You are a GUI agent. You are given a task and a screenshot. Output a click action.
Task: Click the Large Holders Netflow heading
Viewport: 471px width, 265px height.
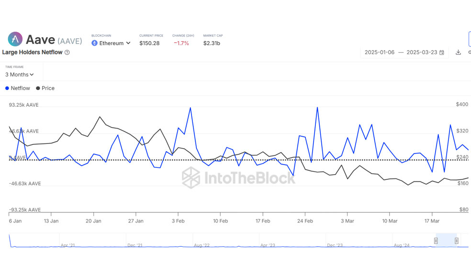(x=32, y=52)
